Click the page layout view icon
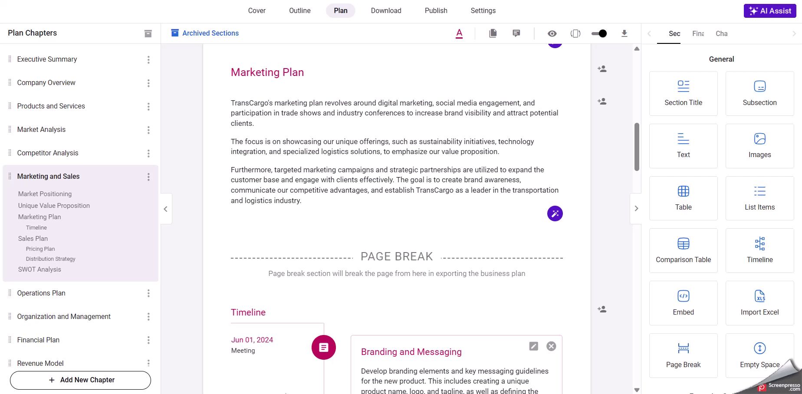The width and height of the screenshot is (802, 394). 575,33
